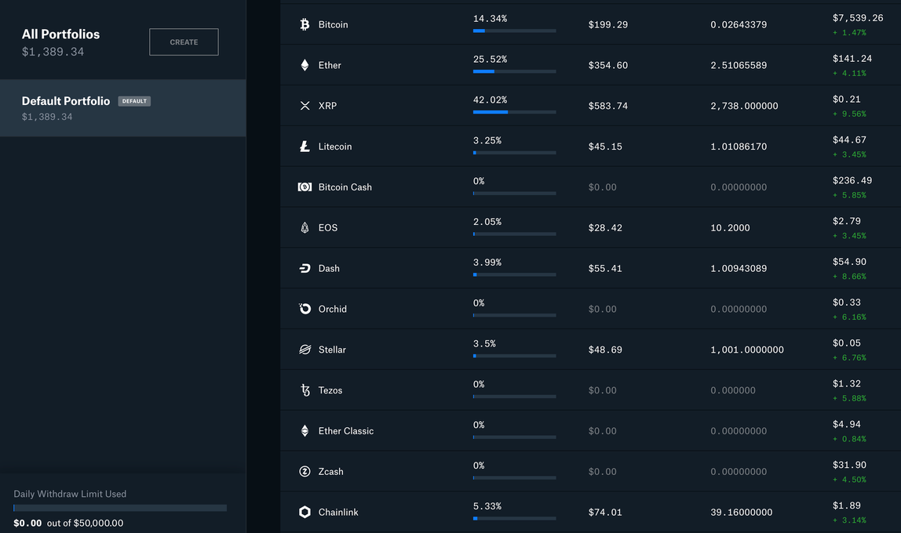Click the XRP 42.02% allocation bar

(514, 112)
